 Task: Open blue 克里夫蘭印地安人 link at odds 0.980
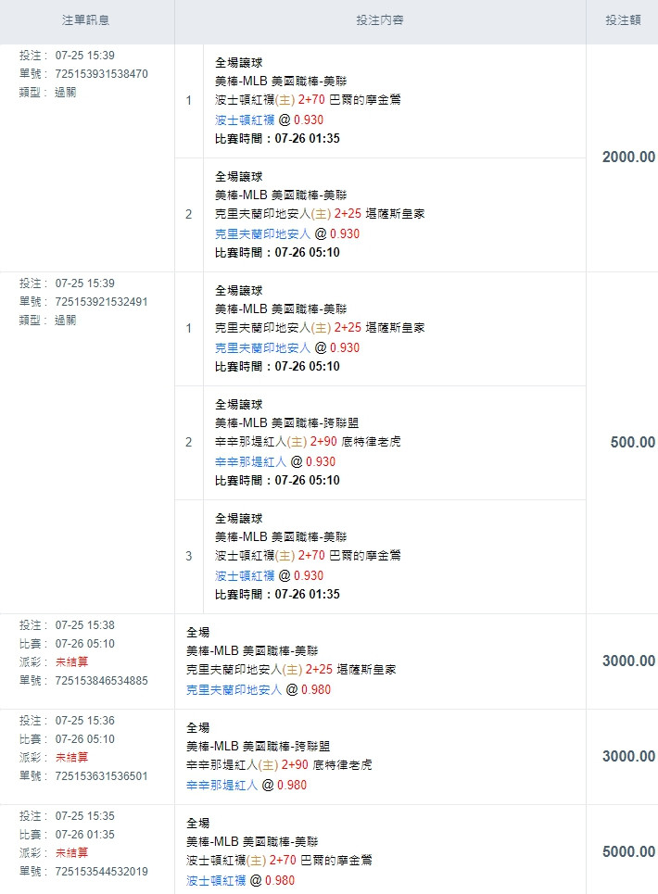coord(234,690)
